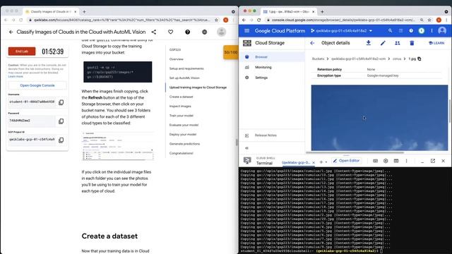This screenshot has height=254, width=452.
Task: Click the storage browser screenshot thumbnail
Action: [118, 146]
